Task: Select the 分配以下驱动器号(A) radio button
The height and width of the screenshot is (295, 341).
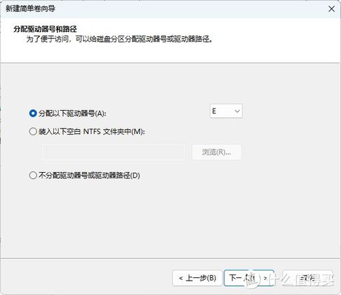Action: point(33,113)
